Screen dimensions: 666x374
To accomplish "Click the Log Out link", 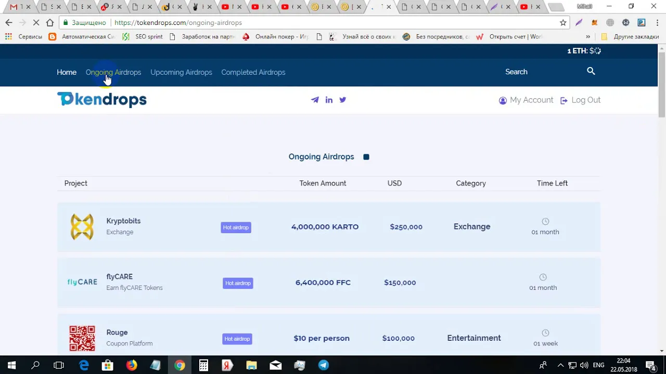I will click(581, 100).
